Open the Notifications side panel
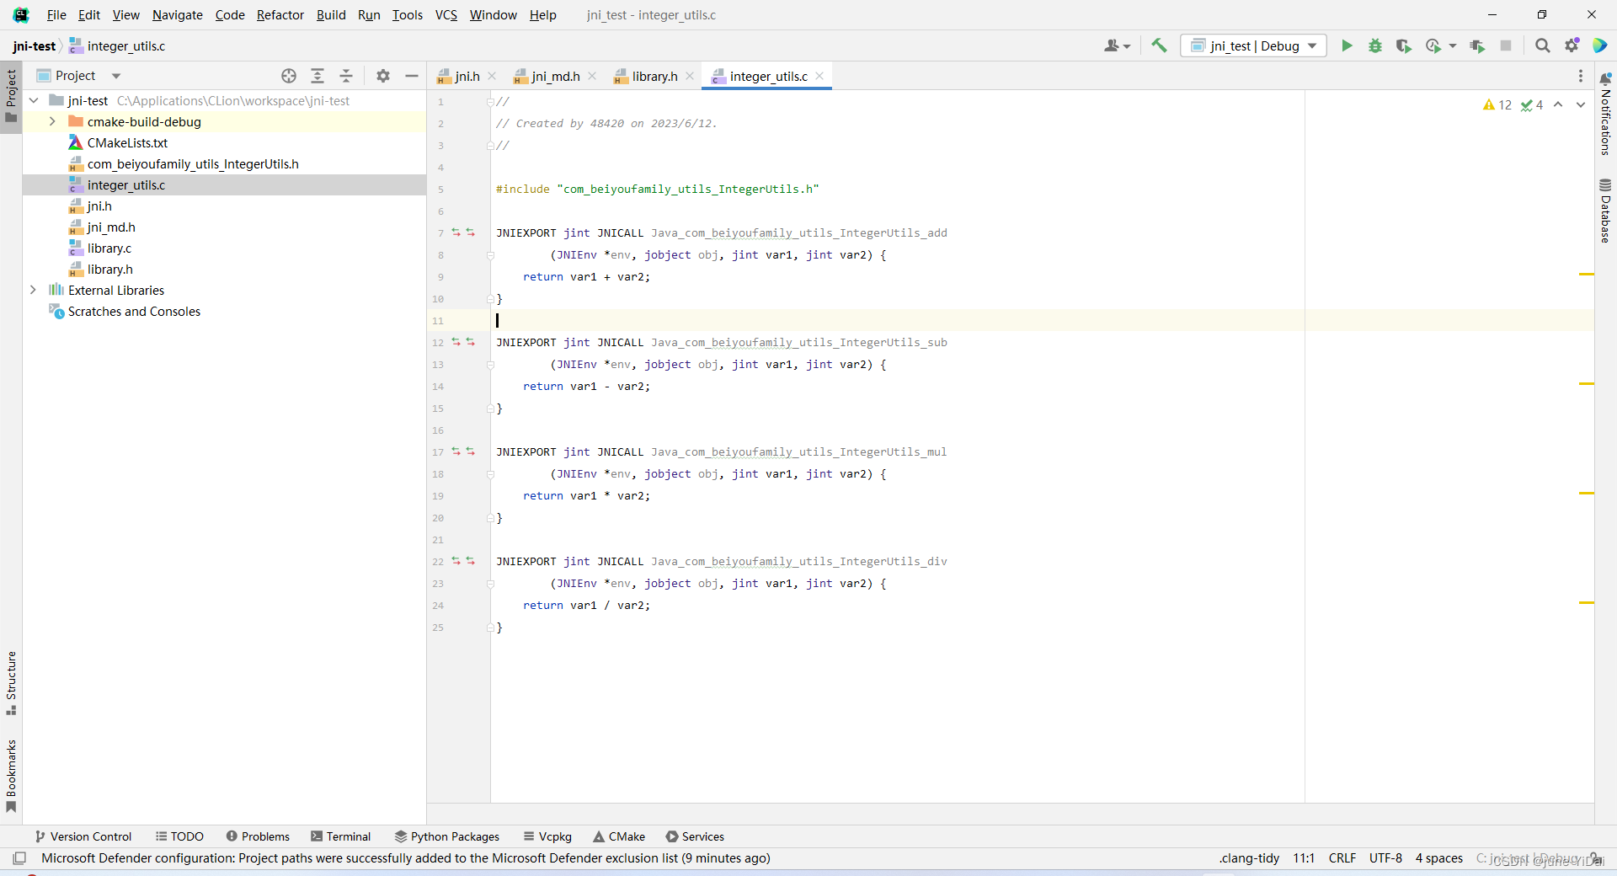Screen dimensions: 1617x876 click(1605, 115)
